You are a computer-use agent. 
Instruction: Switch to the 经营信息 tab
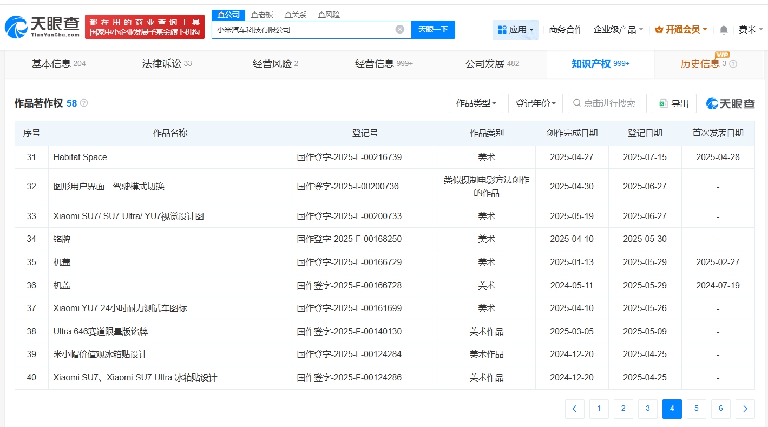383,64
